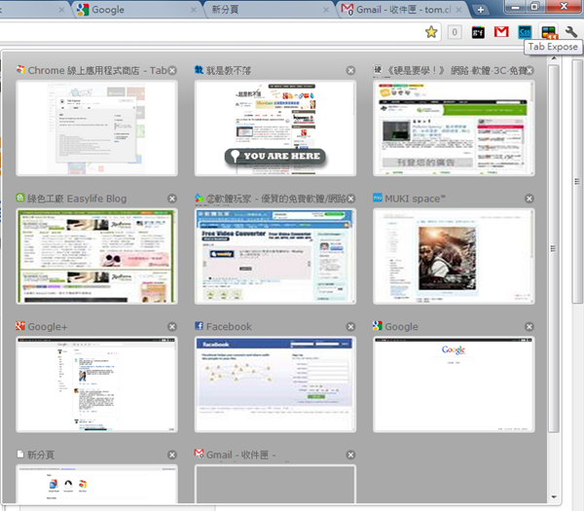Click the extension counter showing 0
Image resolution: width=584 pixels, height=511 pixels.
[x=455, y=32]
